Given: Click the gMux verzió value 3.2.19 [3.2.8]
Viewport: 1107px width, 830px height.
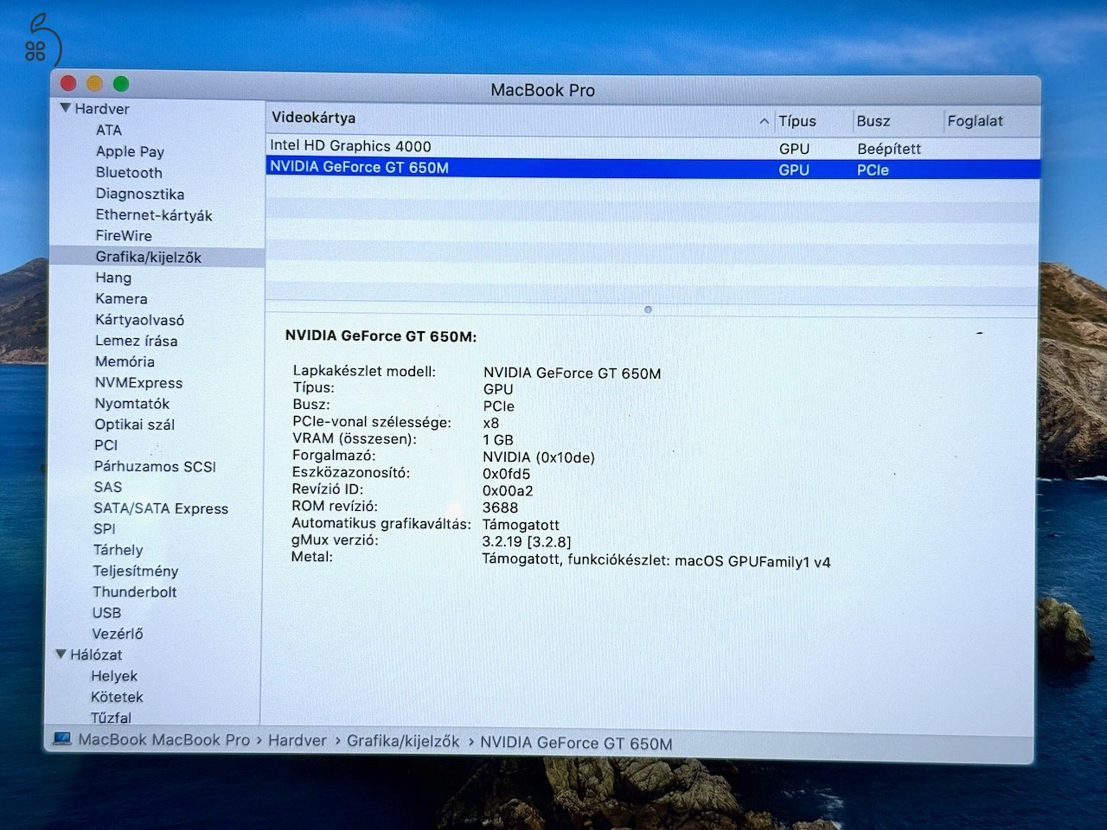Looking at the screenshot, I should [526, 542].
